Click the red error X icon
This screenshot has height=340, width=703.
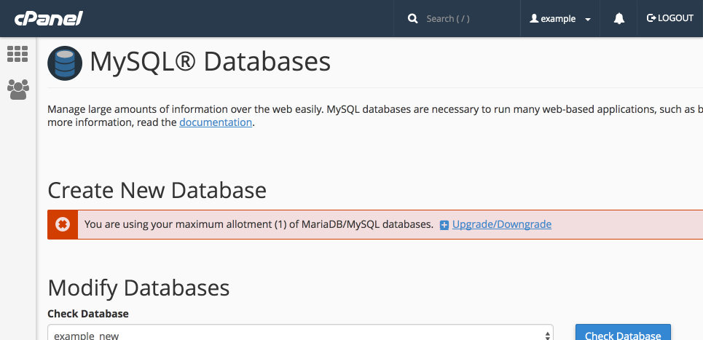tap(63, 224)
